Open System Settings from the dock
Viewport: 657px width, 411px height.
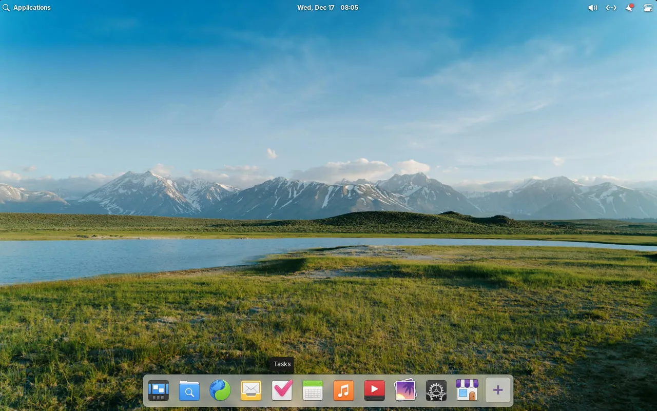point(436,390)
